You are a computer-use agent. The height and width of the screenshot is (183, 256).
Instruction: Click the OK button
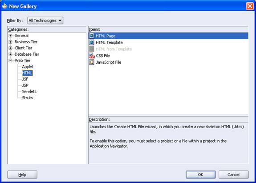(x=200, y=175)
